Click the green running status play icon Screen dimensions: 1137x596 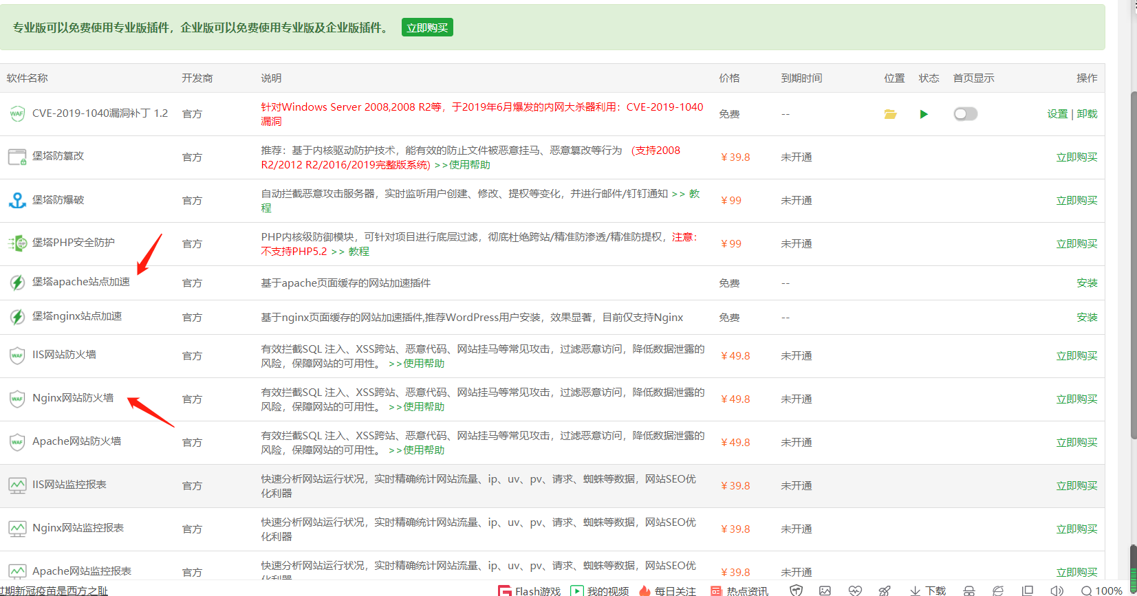coord(924,114)
